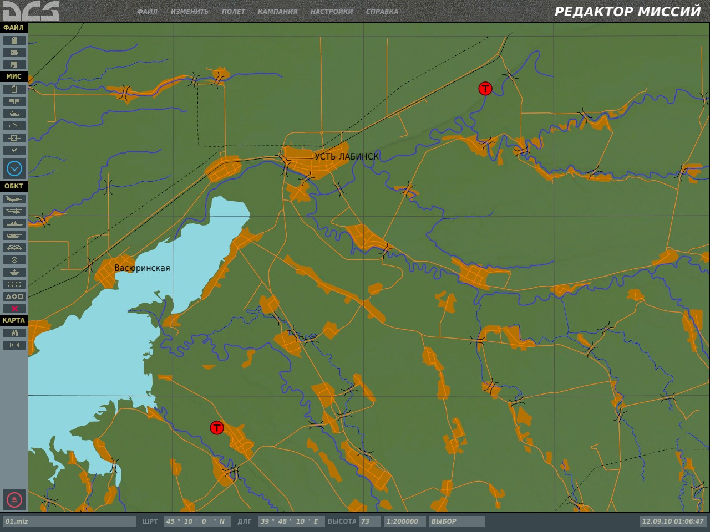Open the НАСТРОЙКИ menu
710x532 pixels.
(x=331, y=12)
